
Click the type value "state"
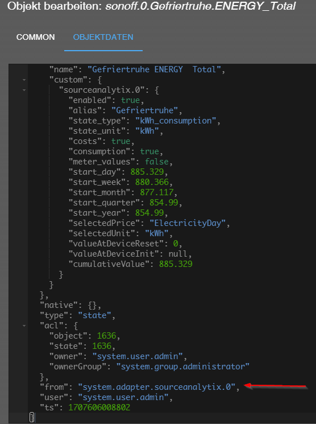pyautogui.click(x=94, y=315)
